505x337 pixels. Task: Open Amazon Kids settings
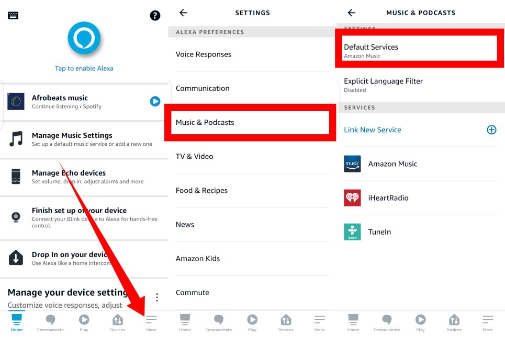(252, 259)
